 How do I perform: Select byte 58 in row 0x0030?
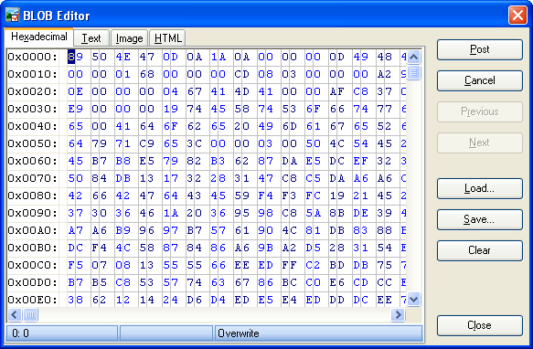[241, 109]
